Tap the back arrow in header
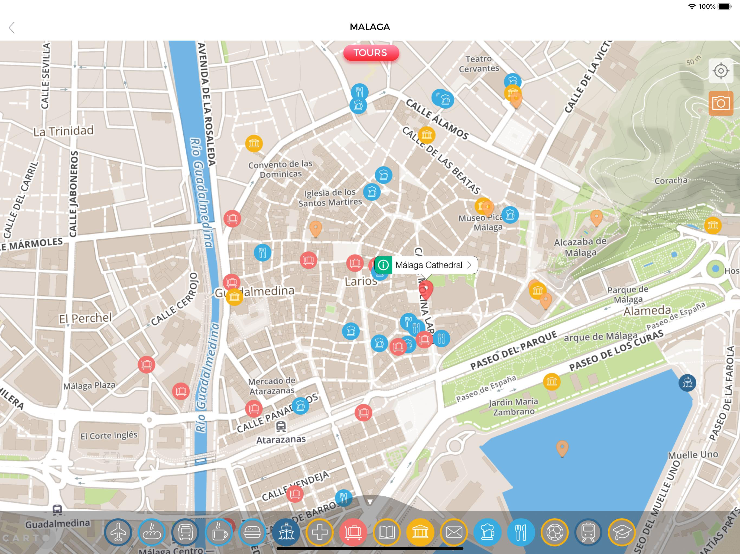740x554 pixels. click(12, 27)
